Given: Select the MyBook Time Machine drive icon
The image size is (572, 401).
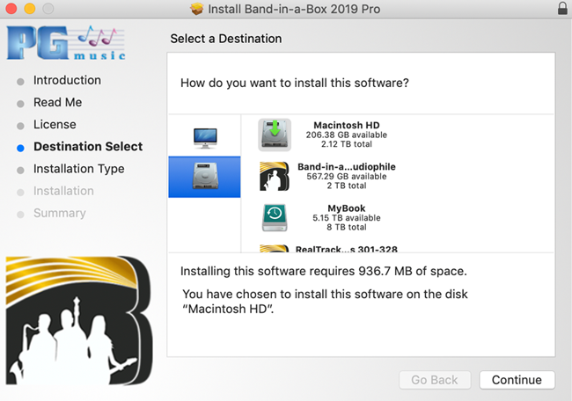Looking at the screenshot, I should coord(275,217).
